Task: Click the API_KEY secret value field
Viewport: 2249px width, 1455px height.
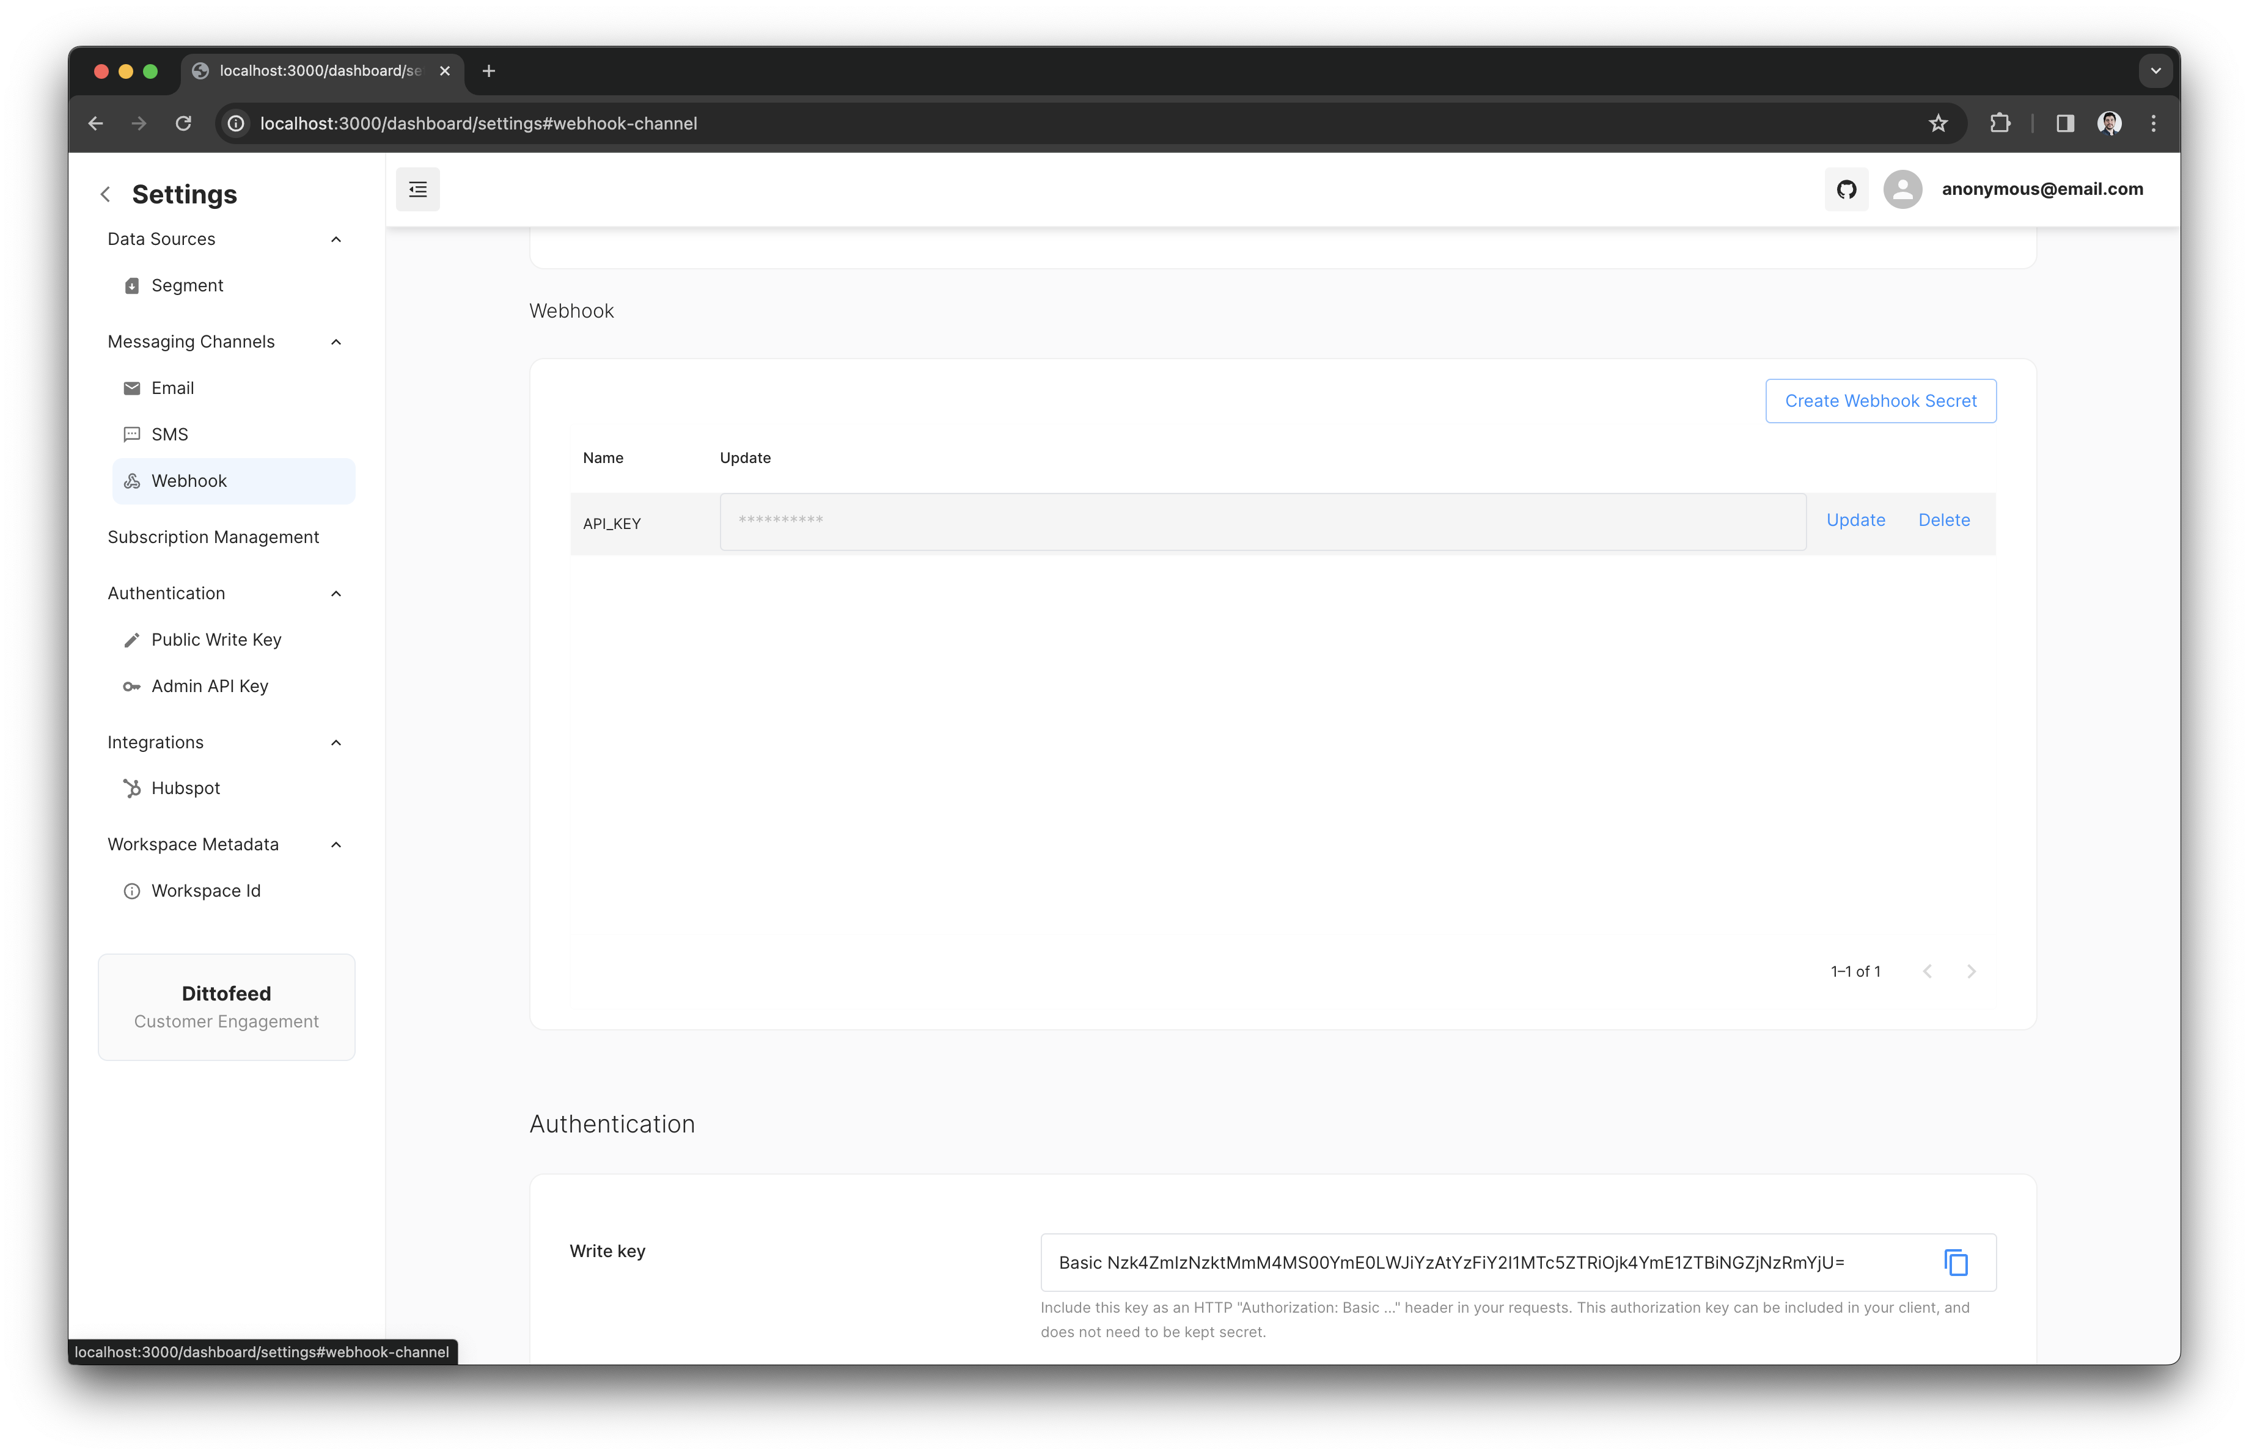Action: (x=1261, y=522)
